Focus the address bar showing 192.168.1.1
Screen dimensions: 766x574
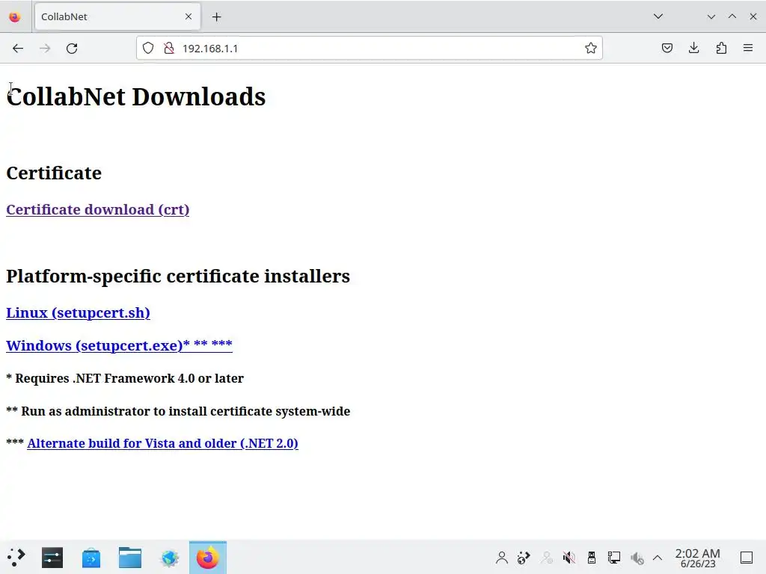coord(369,49)
